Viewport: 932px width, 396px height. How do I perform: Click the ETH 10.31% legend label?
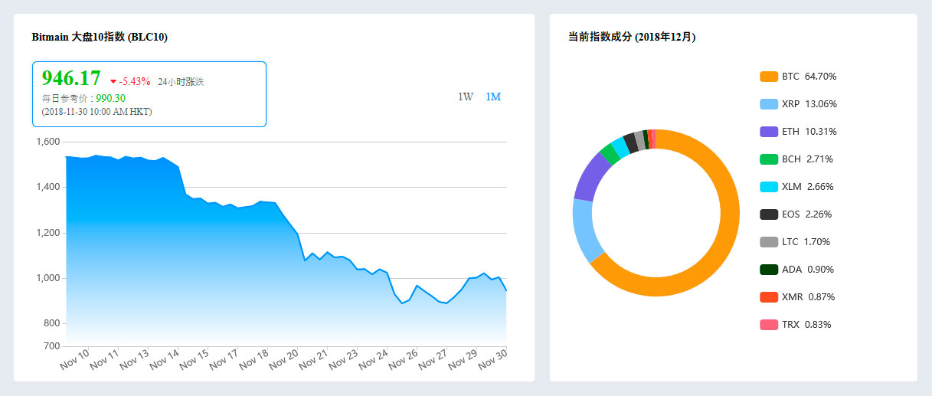(809, 132)
